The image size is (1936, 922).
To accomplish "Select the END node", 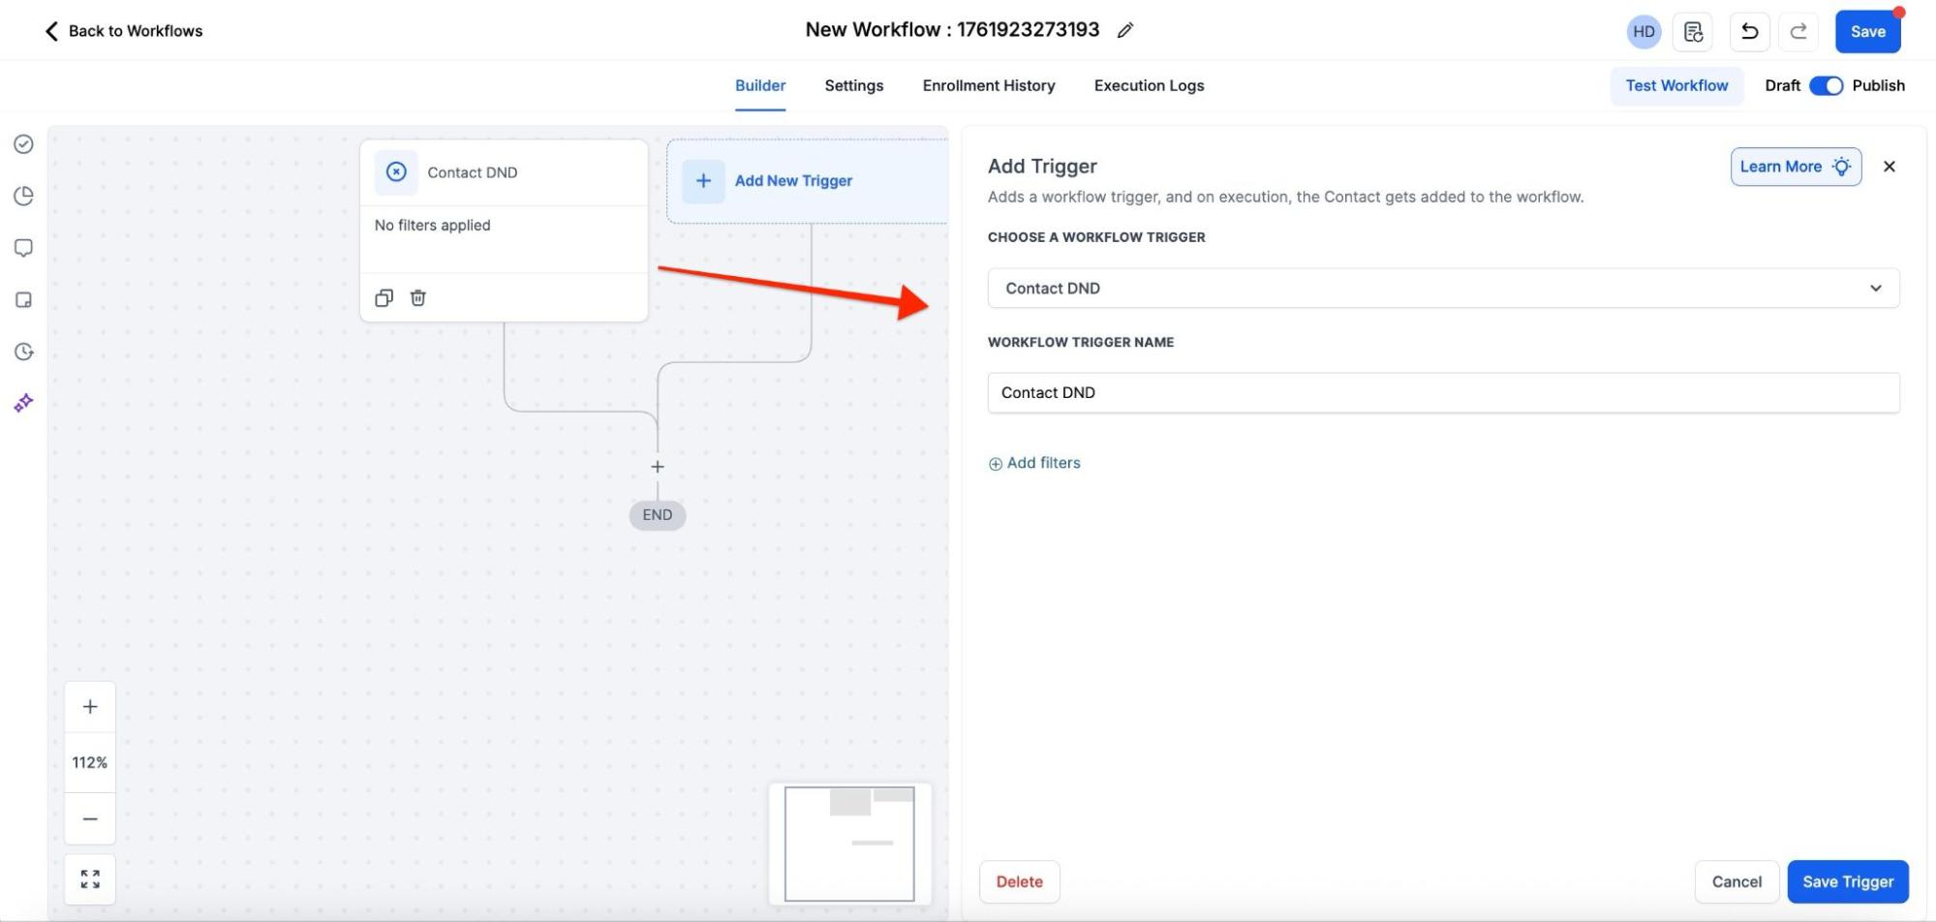I will (x=658, y=515).
